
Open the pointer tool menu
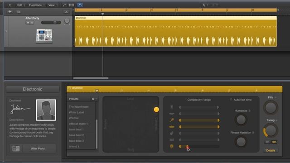tap(205, 5)
